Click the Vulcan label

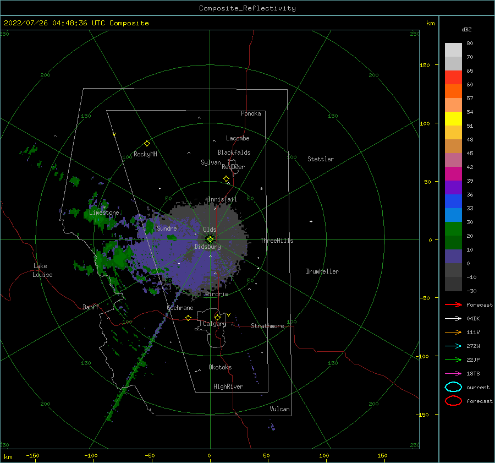point(280,409)
